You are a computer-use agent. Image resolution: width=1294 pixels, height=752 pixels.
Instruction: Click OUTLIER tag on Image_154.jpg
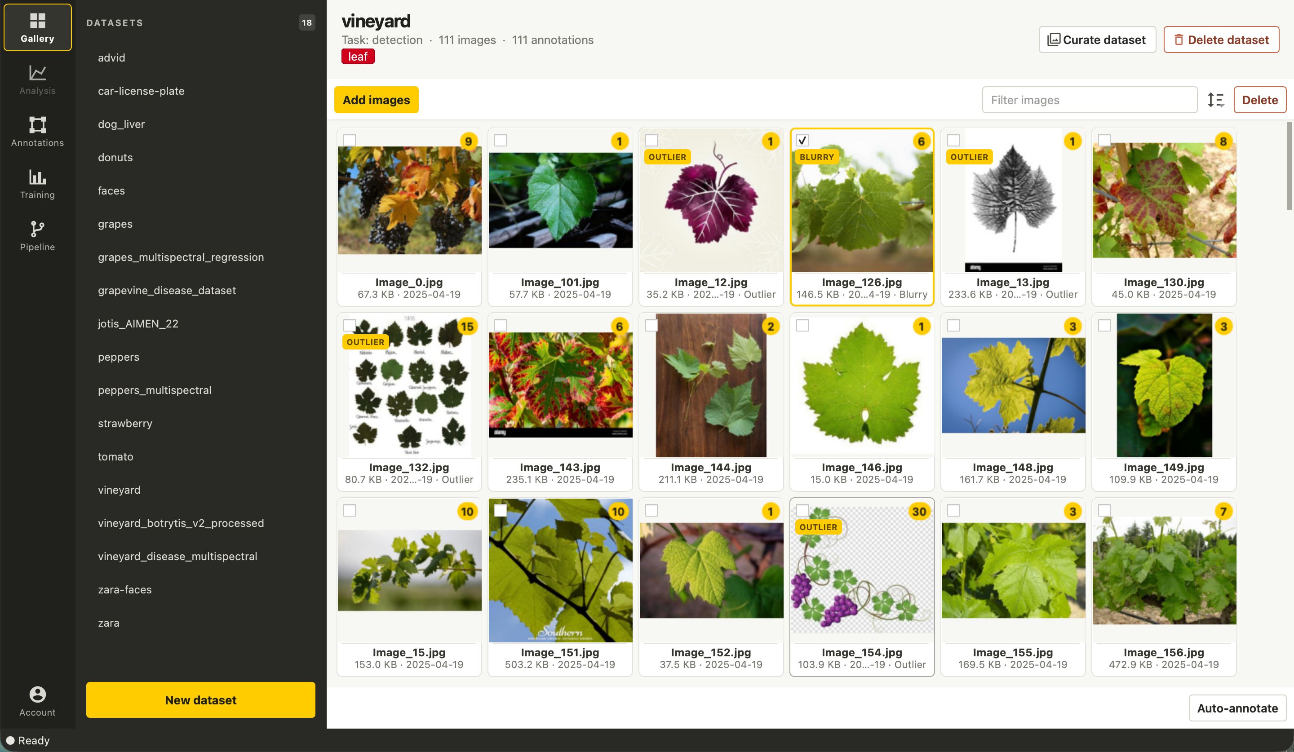click(818, 527)
